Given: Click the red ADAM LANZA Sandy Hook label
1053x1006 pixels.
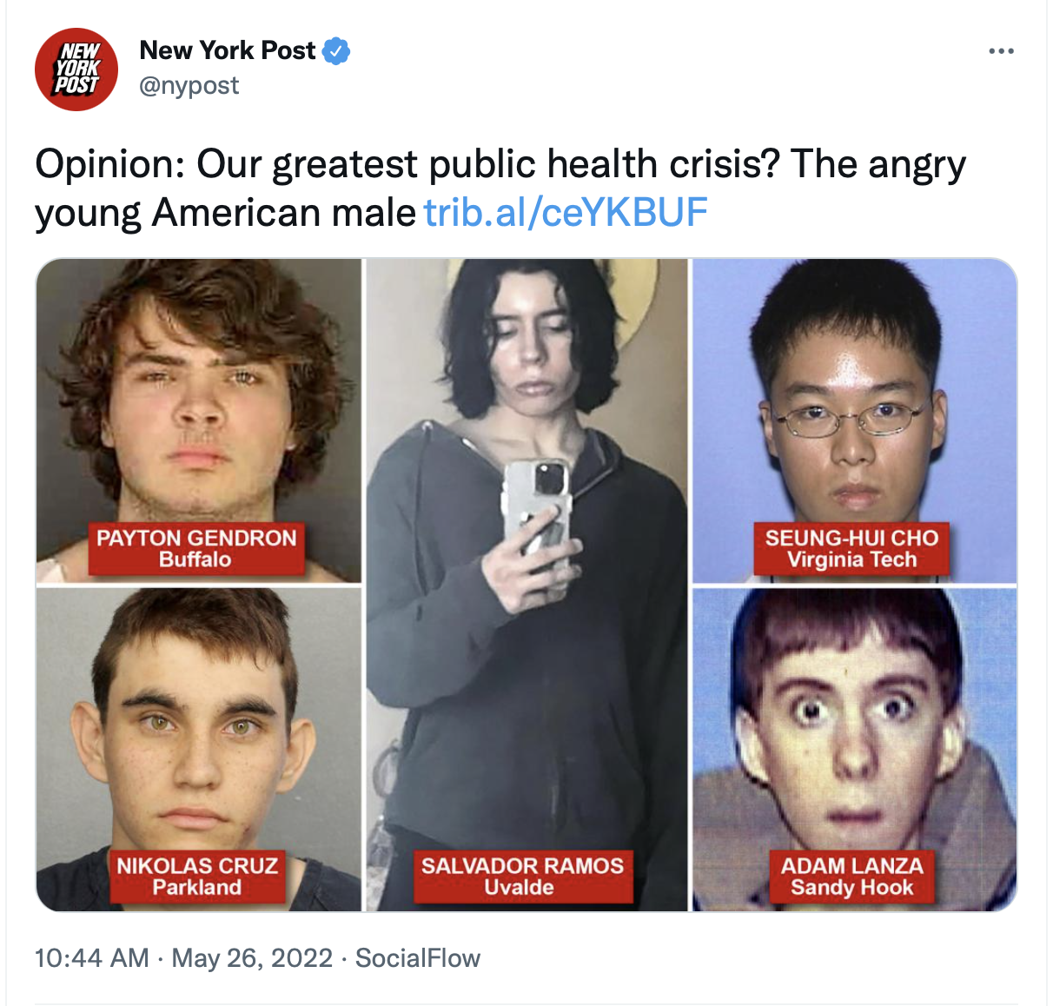Looking at the screenshot, I should [851, 876].
